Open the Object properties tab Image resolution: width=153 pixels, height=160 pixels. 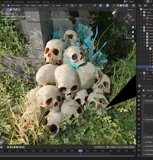coord(139,124)
